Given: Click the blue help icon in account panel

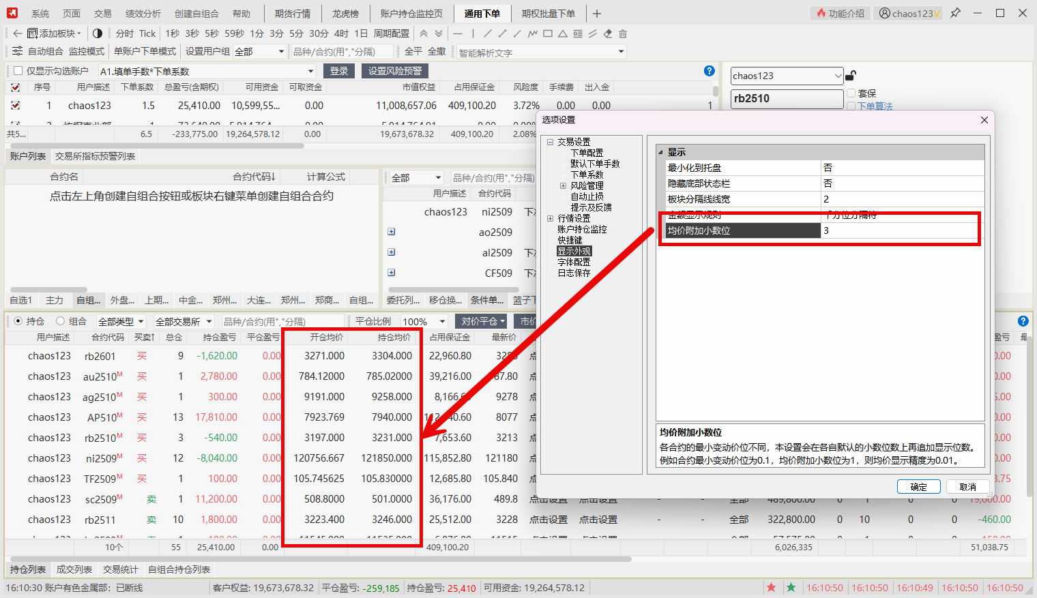Looking at the screenshot, I should pos(710,71).
